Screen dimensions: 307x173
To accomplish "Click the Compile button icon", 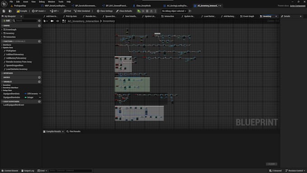I will pos(18,11).
